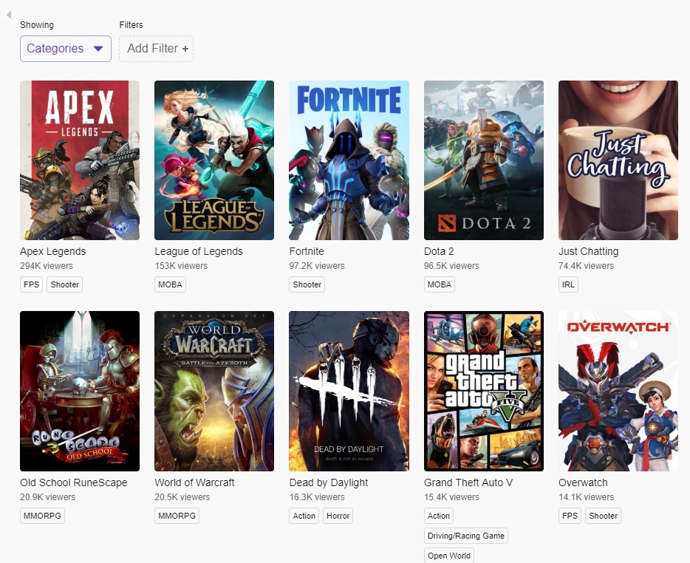Click the Grand Theft Auto V cover
Viewport: 690px width, 563px height.
tap(484, 391)
